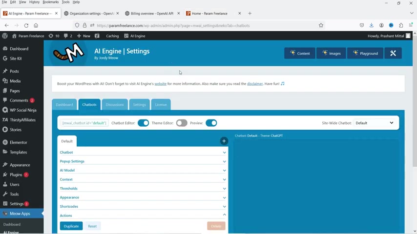The image size is (417, 234).
Task: Expand the AI Model section
Action: (x=143, y=170)
